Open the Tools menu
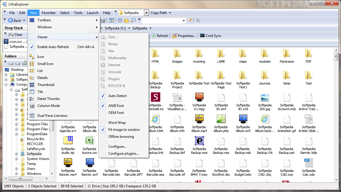Screen dimensions: 341x192 coord(78,13)
